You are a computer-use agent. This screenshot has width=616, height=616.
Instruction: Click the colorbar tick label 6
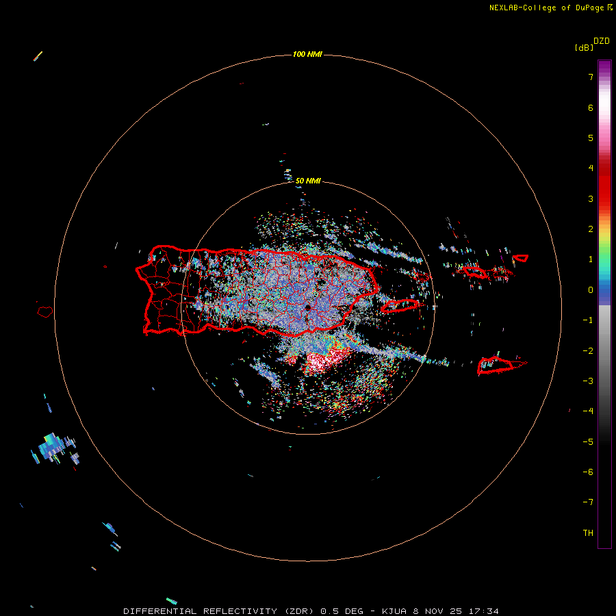(x=591, y=107)
